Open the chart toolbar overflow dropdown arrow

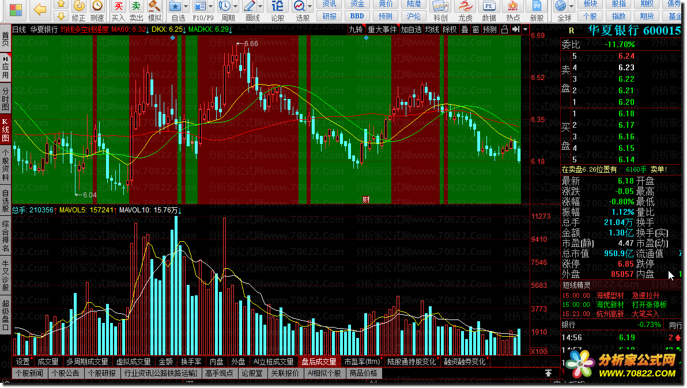click(525, 29)
